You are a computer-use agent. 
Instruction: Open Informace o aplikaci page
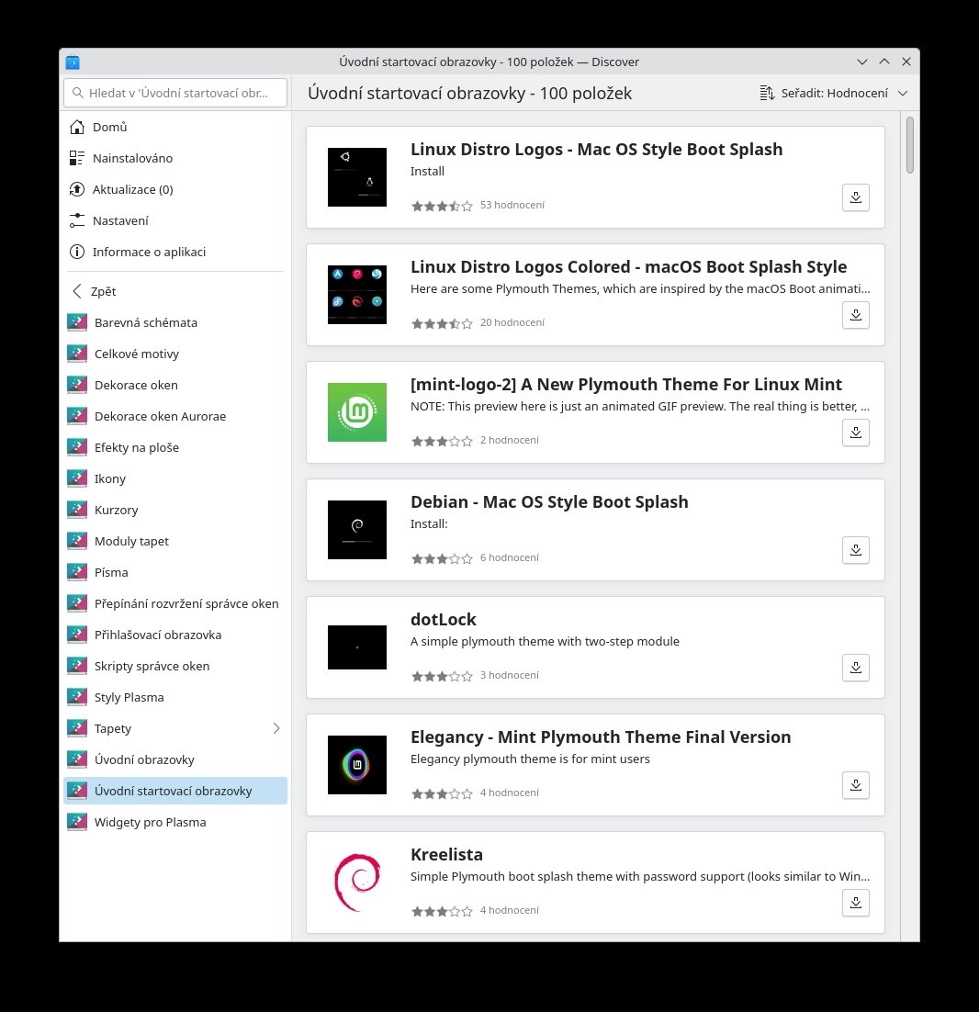tap(174, 252)
